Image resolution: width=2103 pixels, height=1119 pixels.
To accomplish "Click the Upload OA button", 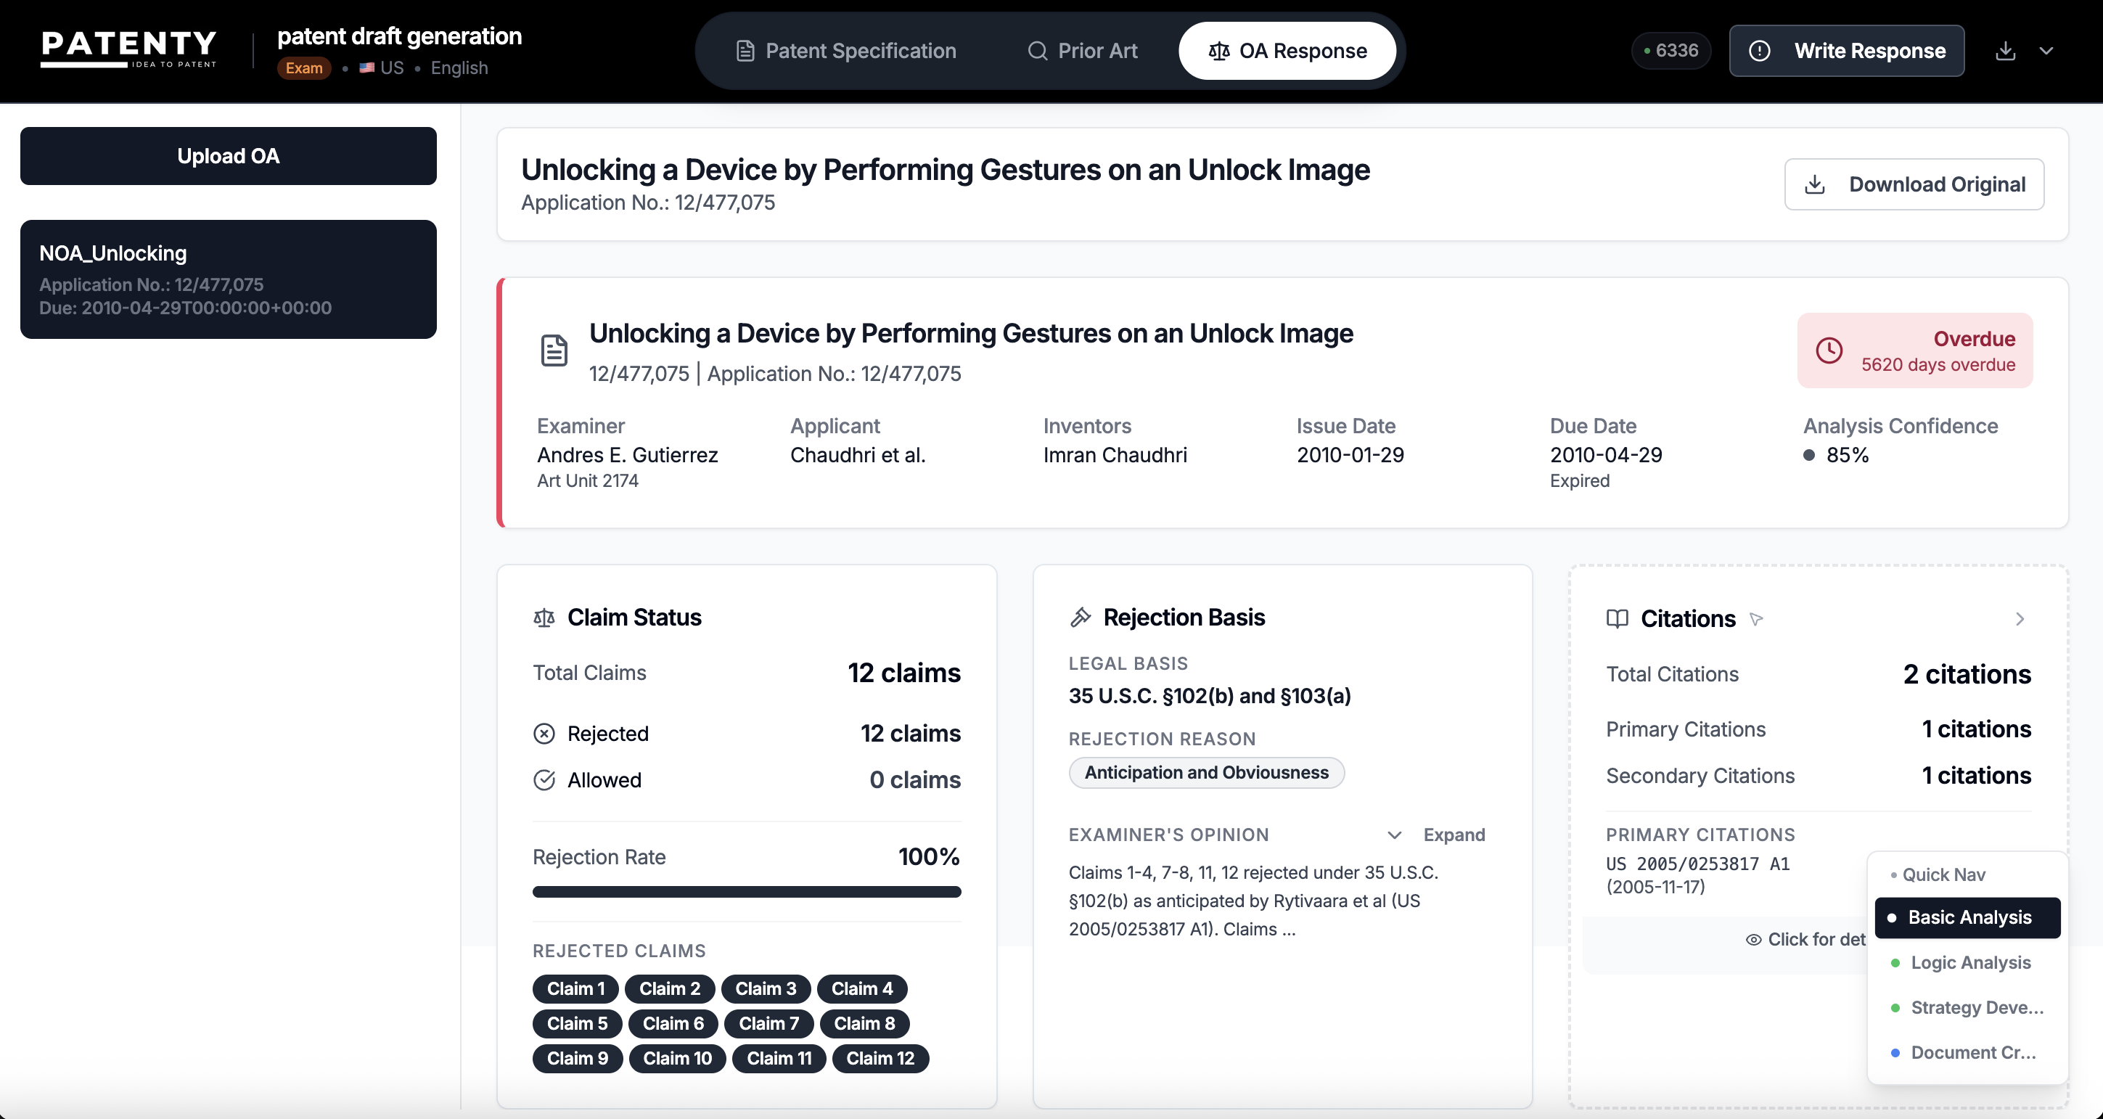I will tap(228, 156).
